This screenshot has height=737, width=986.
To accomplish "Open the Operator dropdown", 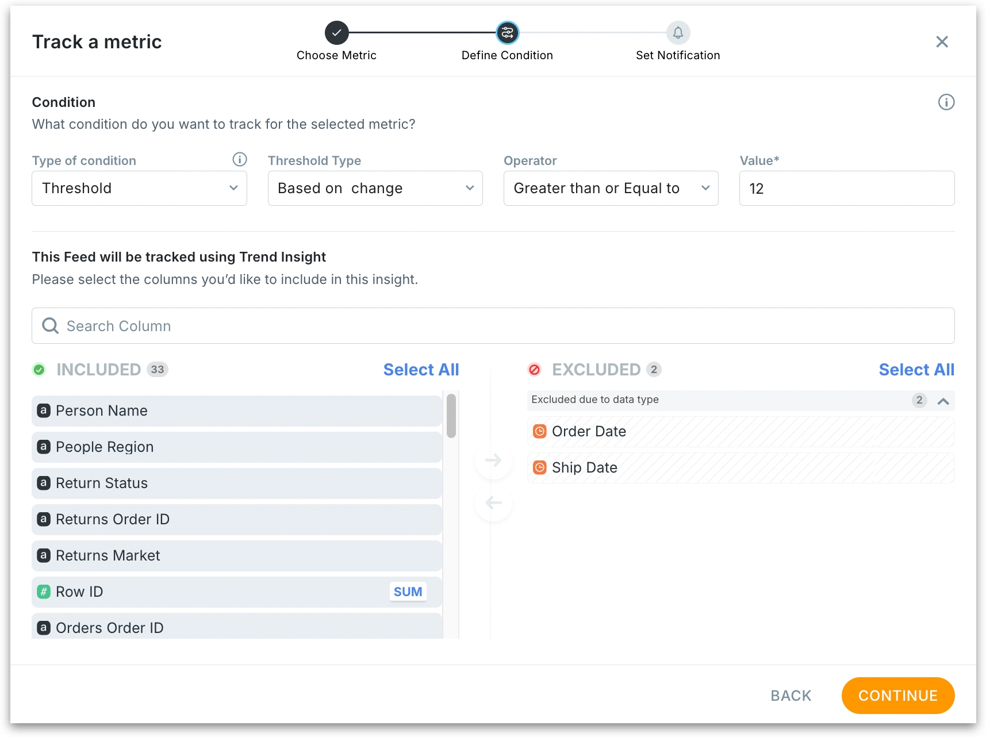I will (x=611, y=189).
